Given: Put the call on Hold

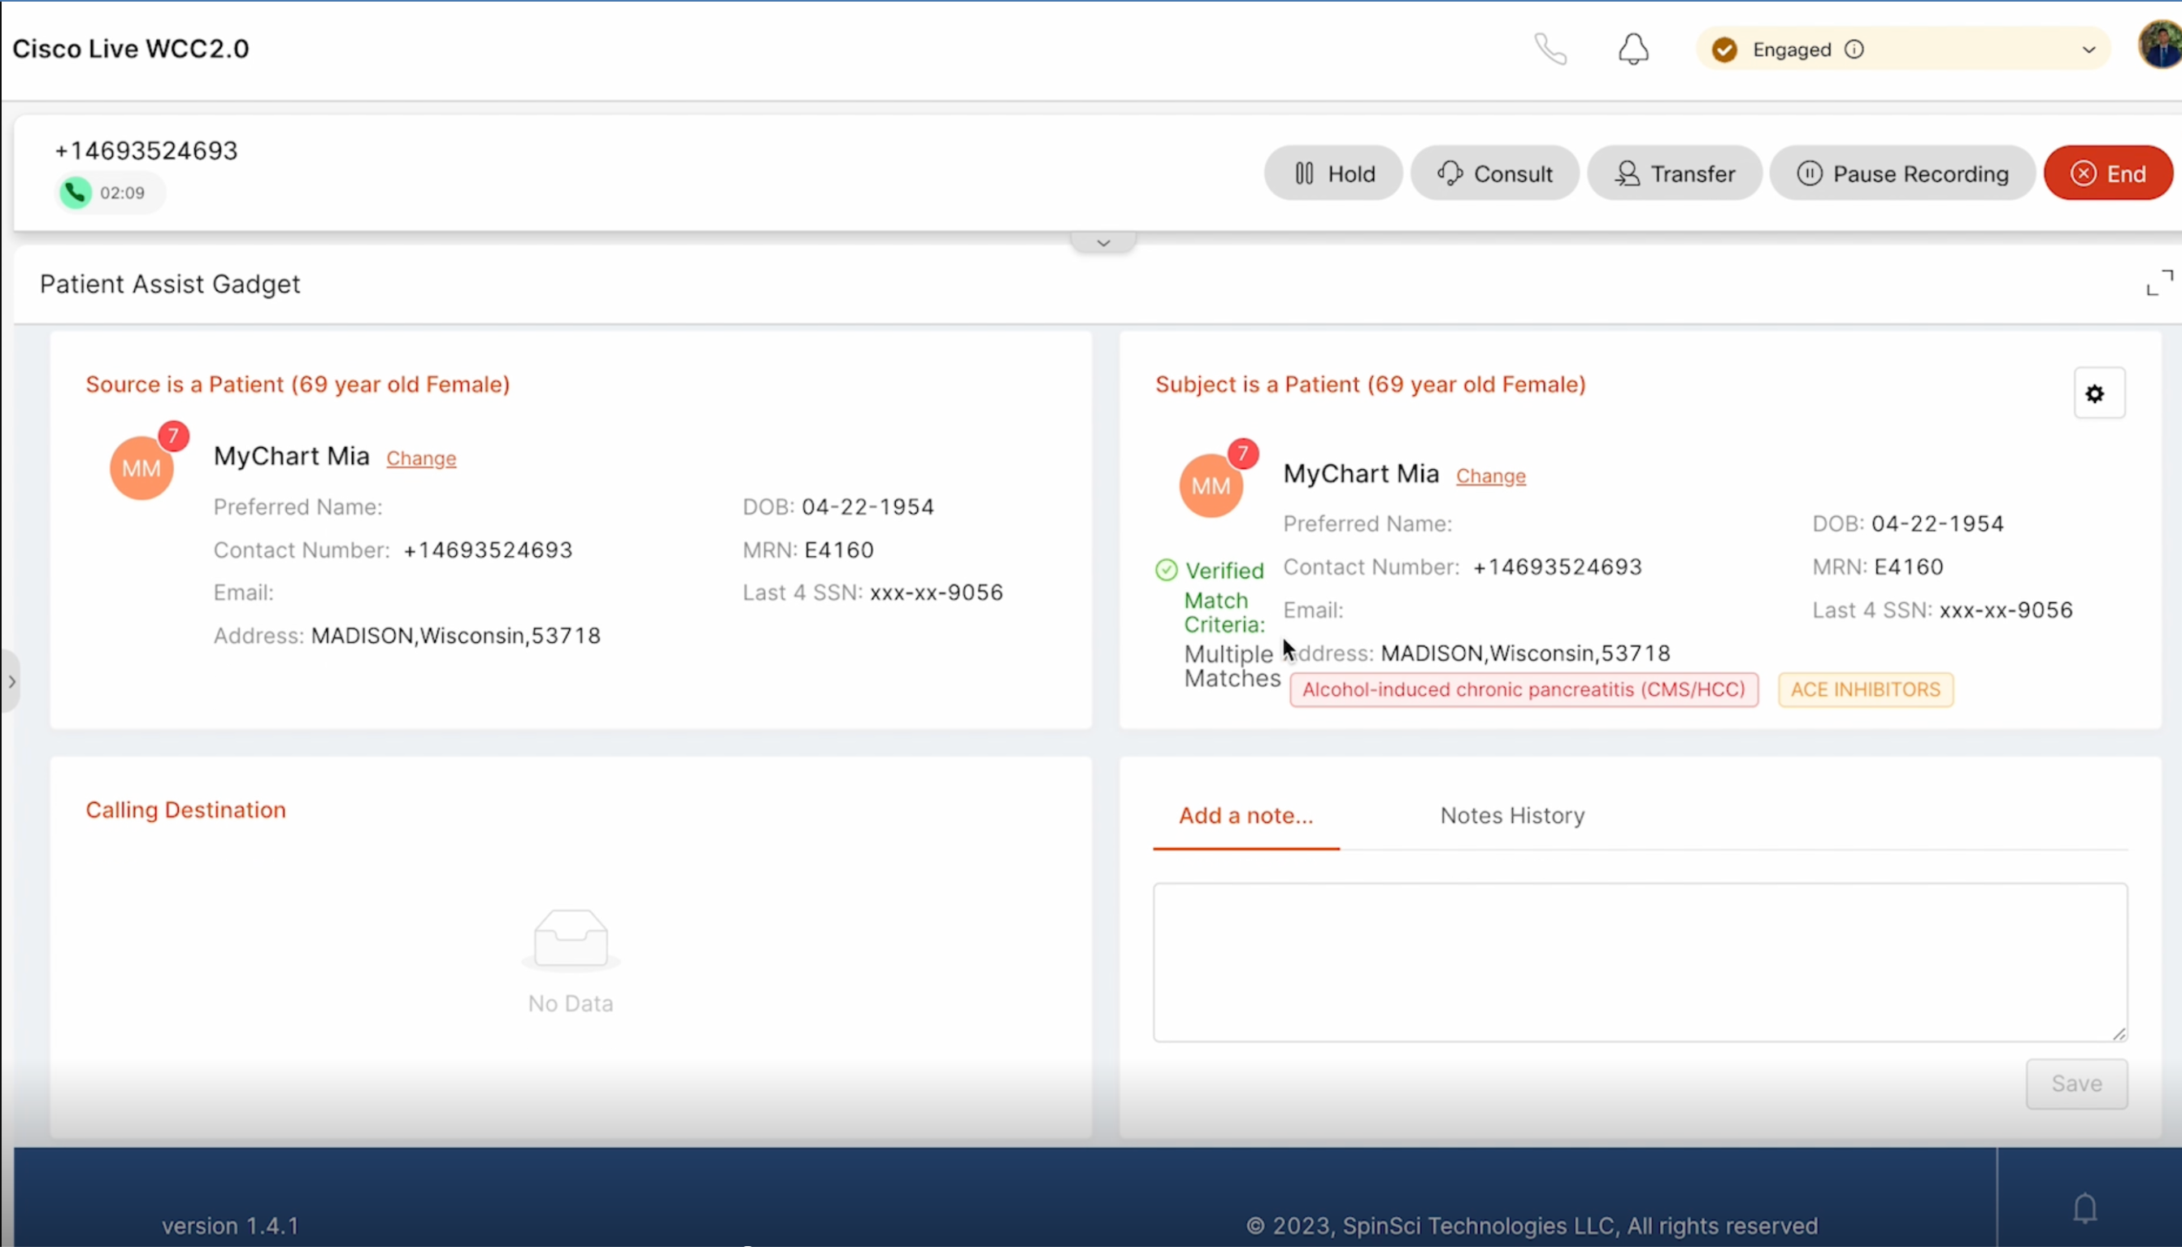Looking at the screenshot, I should pyautogui.click(x=1333, y=173).
